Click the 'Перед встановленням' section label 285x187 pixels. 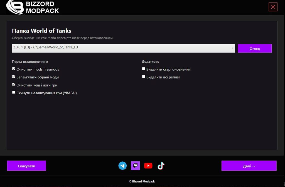[x=30, y=61]
